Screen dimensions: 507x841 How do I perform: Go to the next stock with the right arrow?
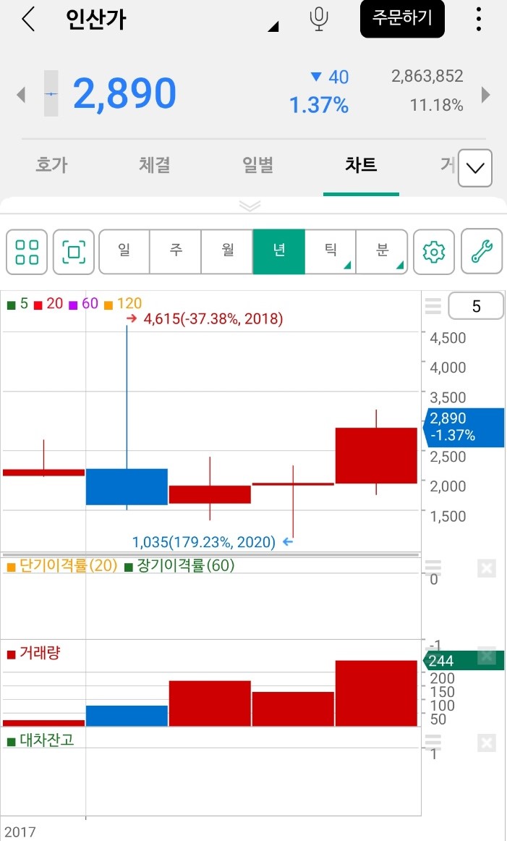point(485,94)
